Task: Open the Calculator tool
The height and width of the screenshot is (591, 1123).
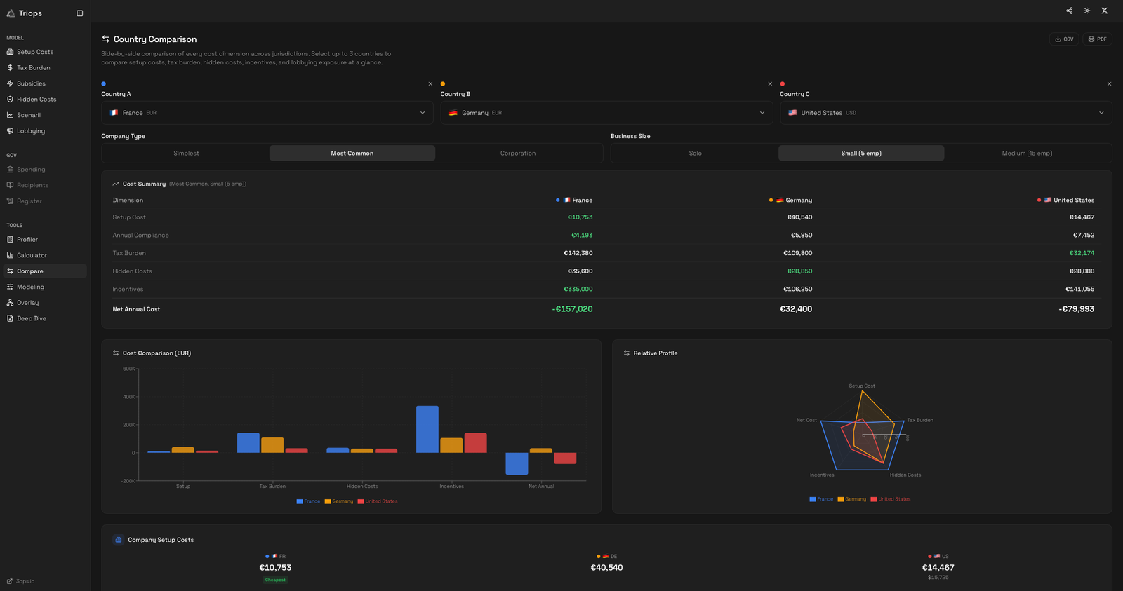Action: pyautogui.click(x=32, y=255)
